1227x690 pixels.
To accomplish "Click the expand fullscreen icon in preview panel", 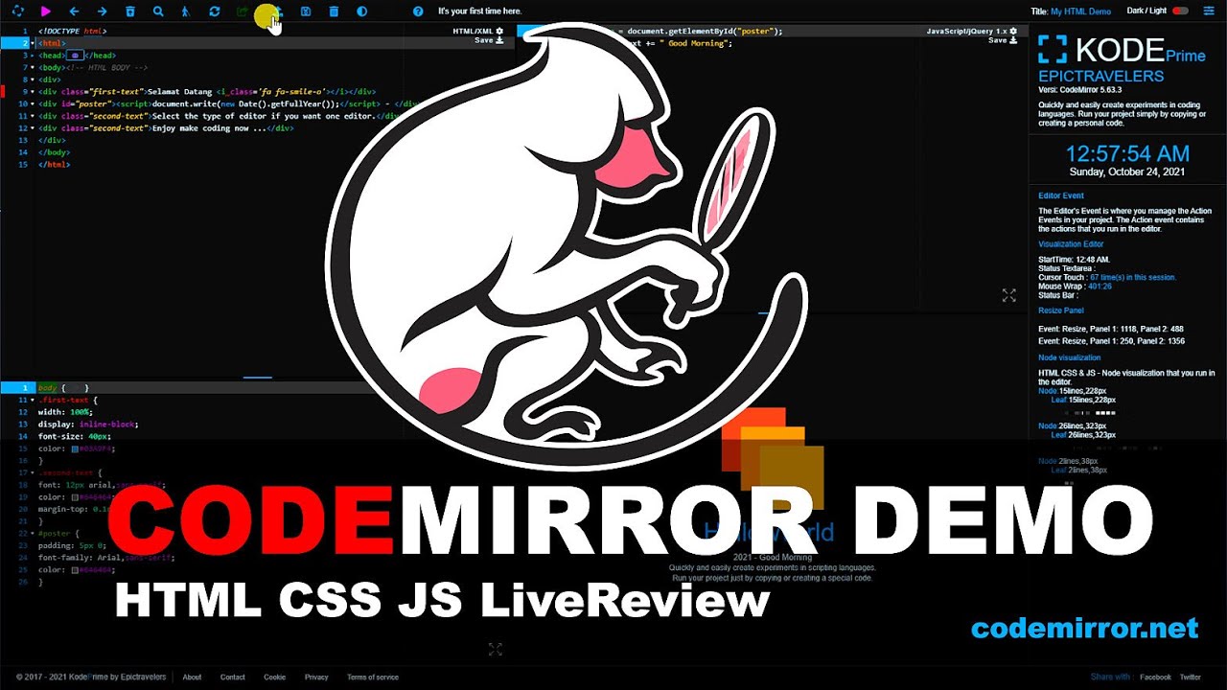I will click(1008, 295).
